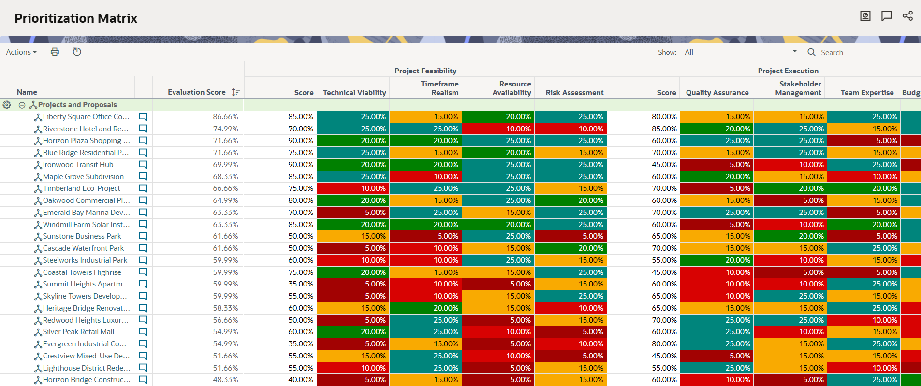Select the Timberland Eco-Project row

pyautogui.click(x=82, y=188)
